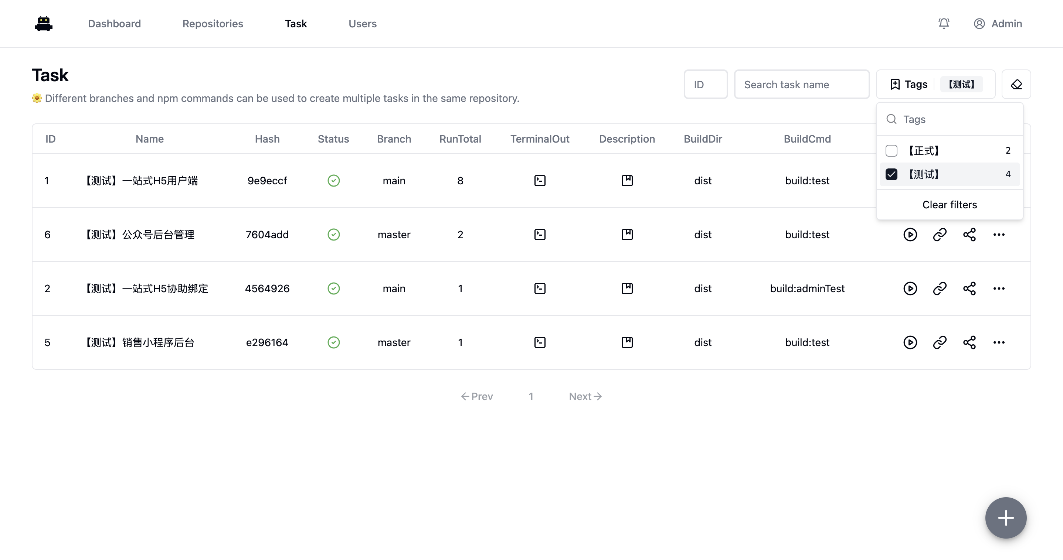Click the robot logo icon
Image resolution: width=1063 pixels, height=560 pixels.
point(43,24)
